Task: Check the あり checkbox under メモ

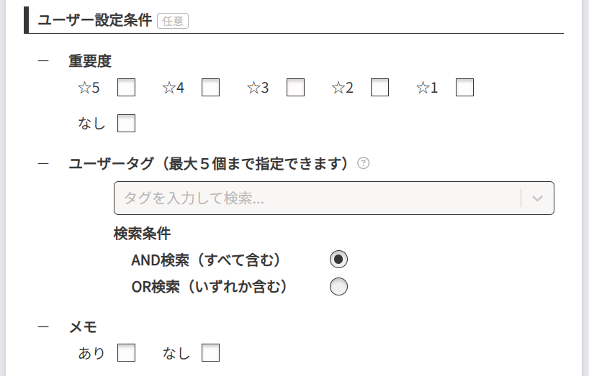Action: coord(126,353)
